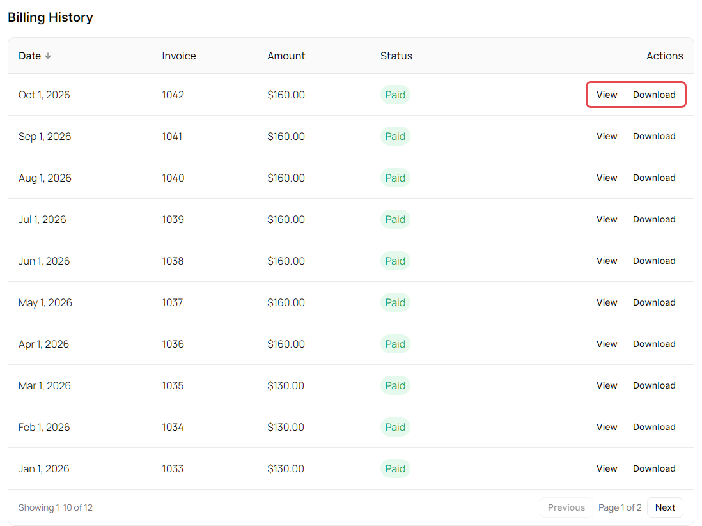Download invoice 1033

click(654, 468)
